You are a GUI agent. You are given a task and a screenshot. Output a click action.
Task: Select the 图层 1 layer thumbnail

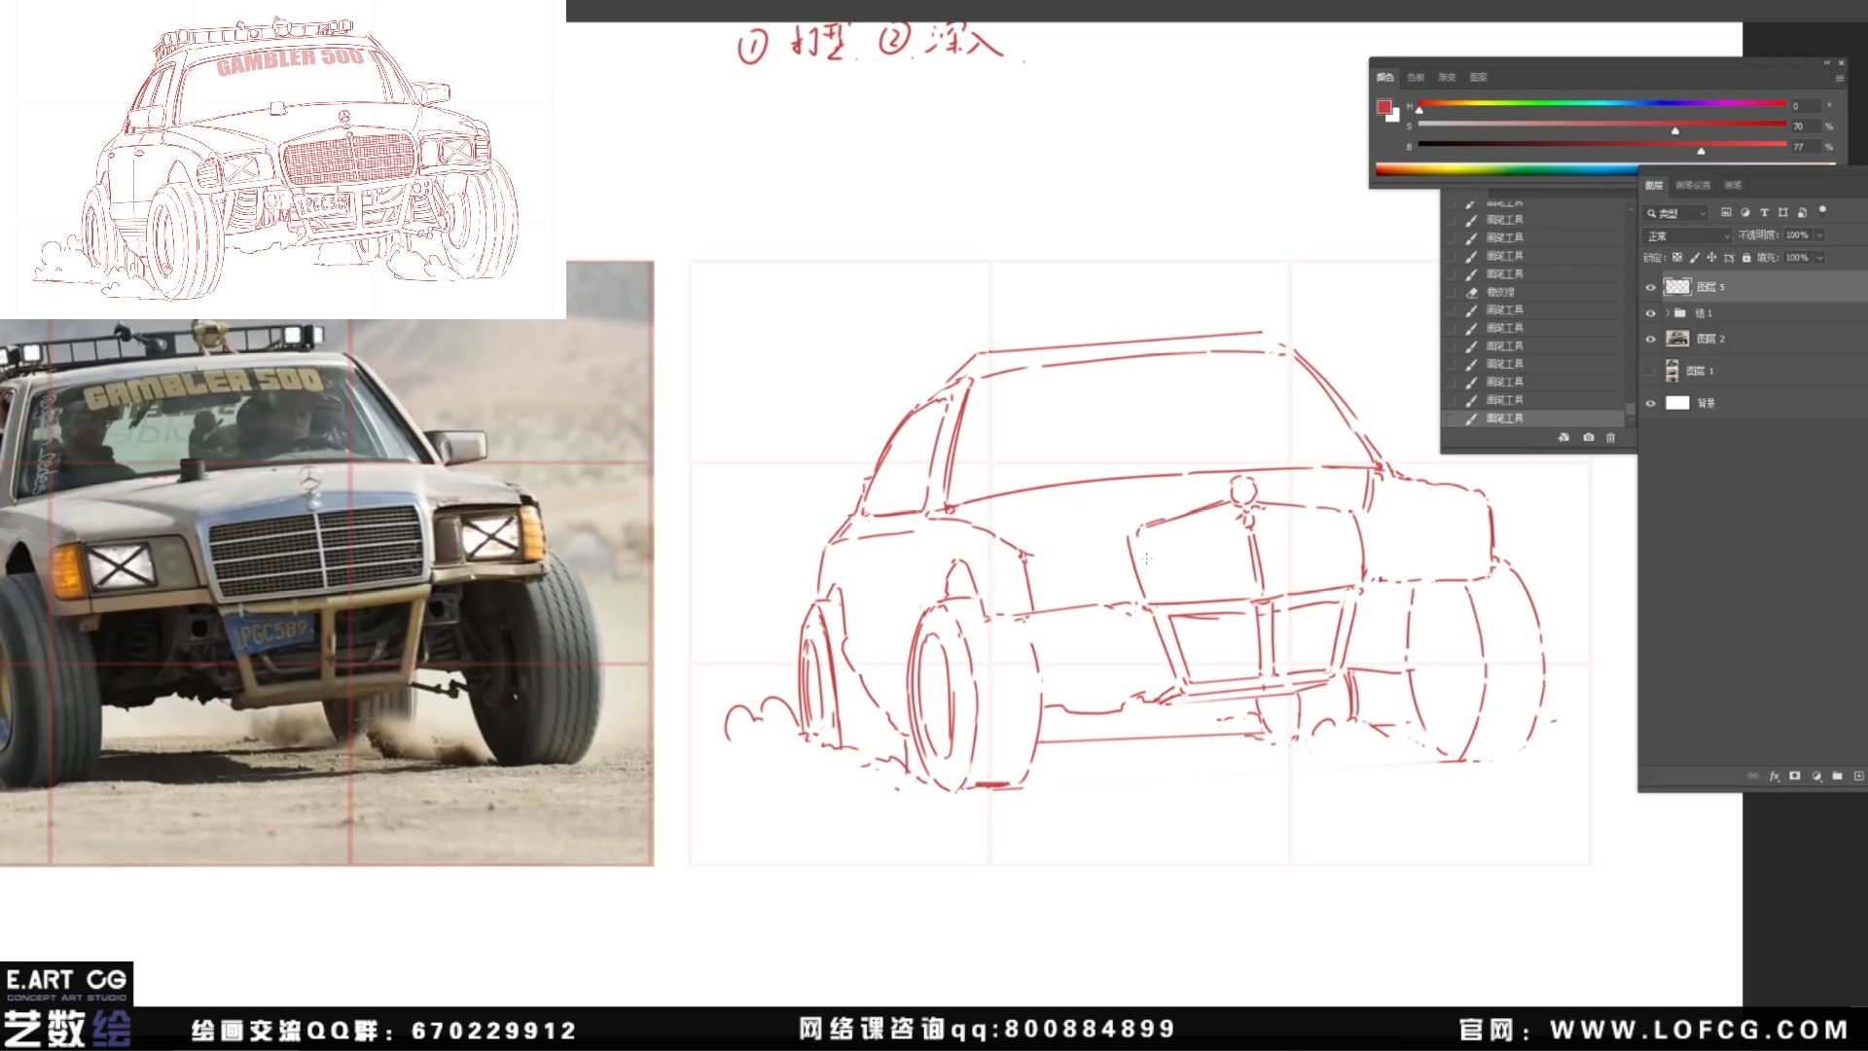point(1672,371)
